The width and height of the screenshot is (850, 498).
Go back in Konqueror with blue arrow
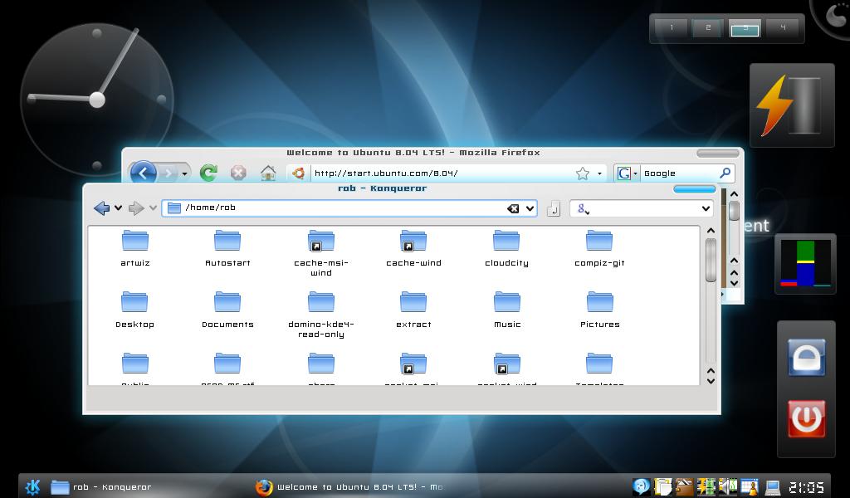tap(101, 208)
